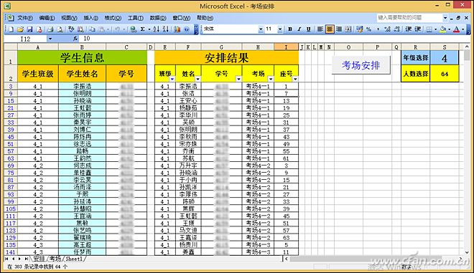474x273 pixels.
Task: Open the Chart Wizard icon
Action: (177, 29)
